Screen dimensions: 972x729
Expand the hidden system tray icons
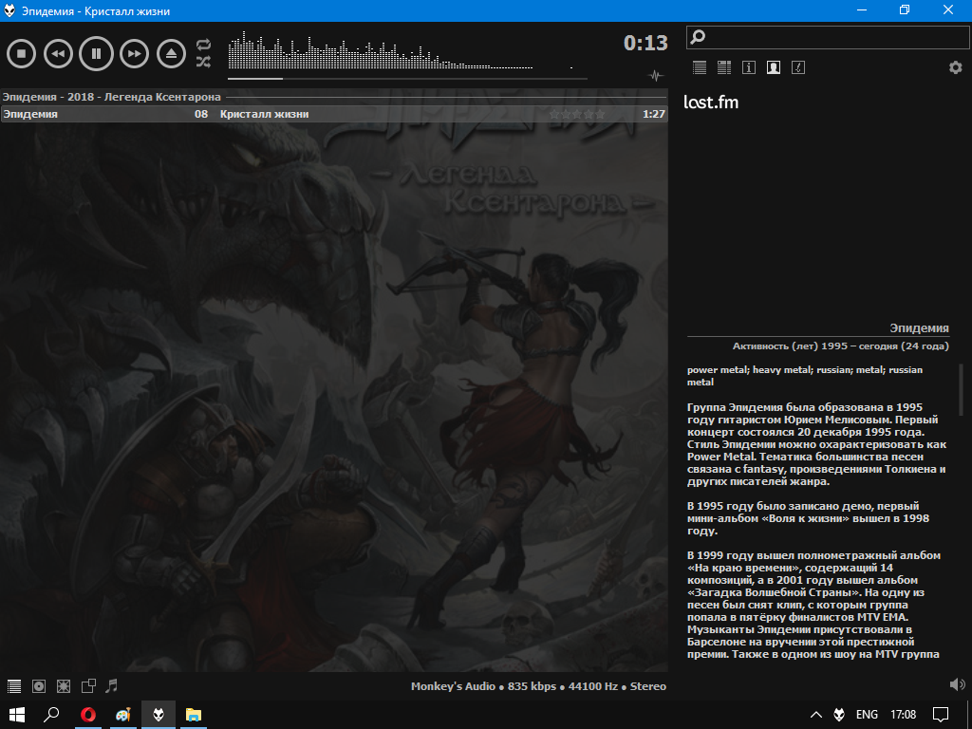(815, 714)
